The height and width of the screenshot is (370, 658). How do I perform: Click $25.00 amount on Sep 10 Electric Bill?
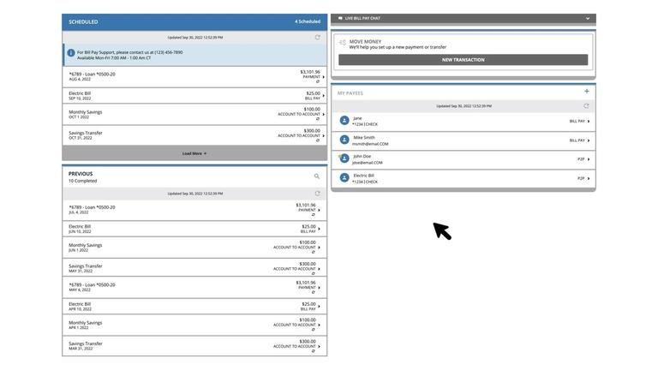[x=313, y=93]
